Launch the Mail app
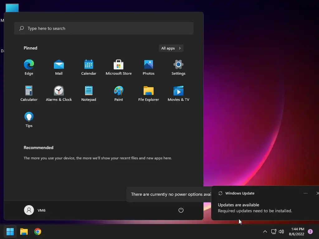Image resolution: width=319 pixels, height=239 pixels. [59, 68]
